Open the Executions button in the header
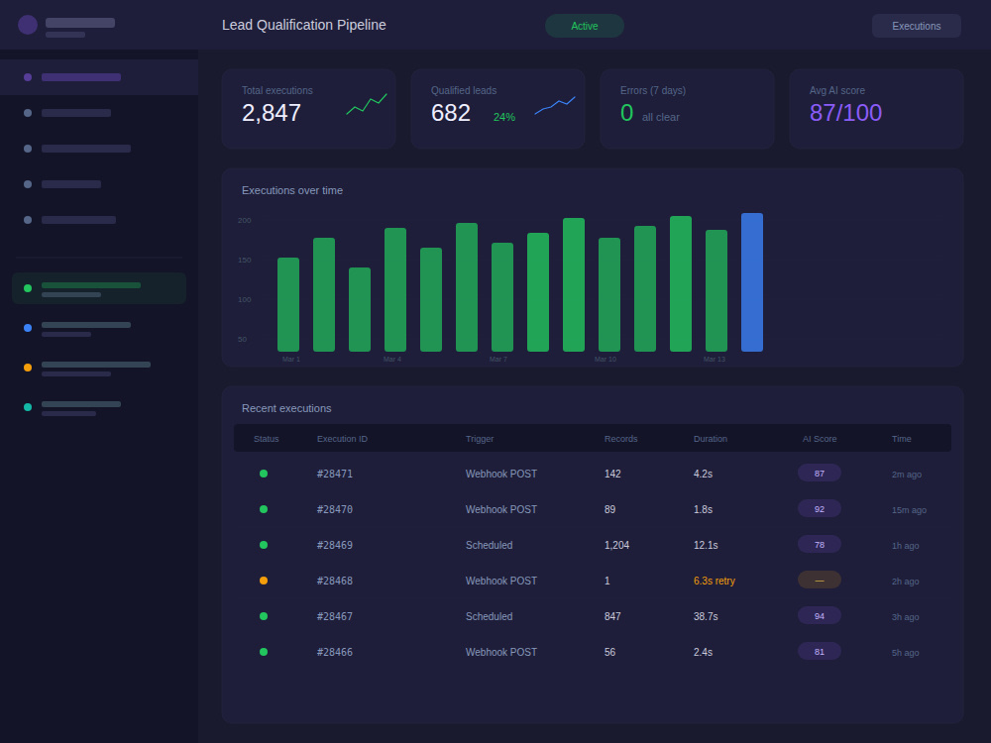 click(916, 26)
